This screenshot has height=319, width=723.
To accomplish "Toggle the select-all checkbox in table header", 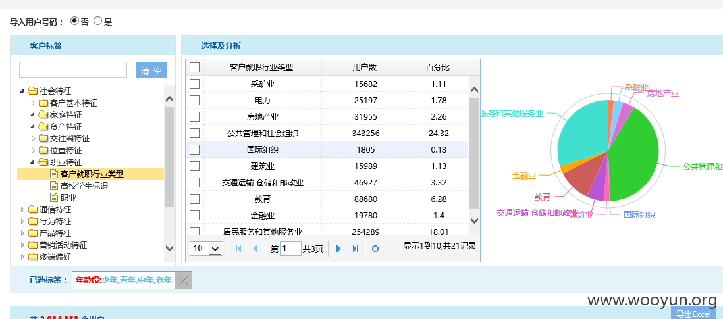I will (195, 68).
